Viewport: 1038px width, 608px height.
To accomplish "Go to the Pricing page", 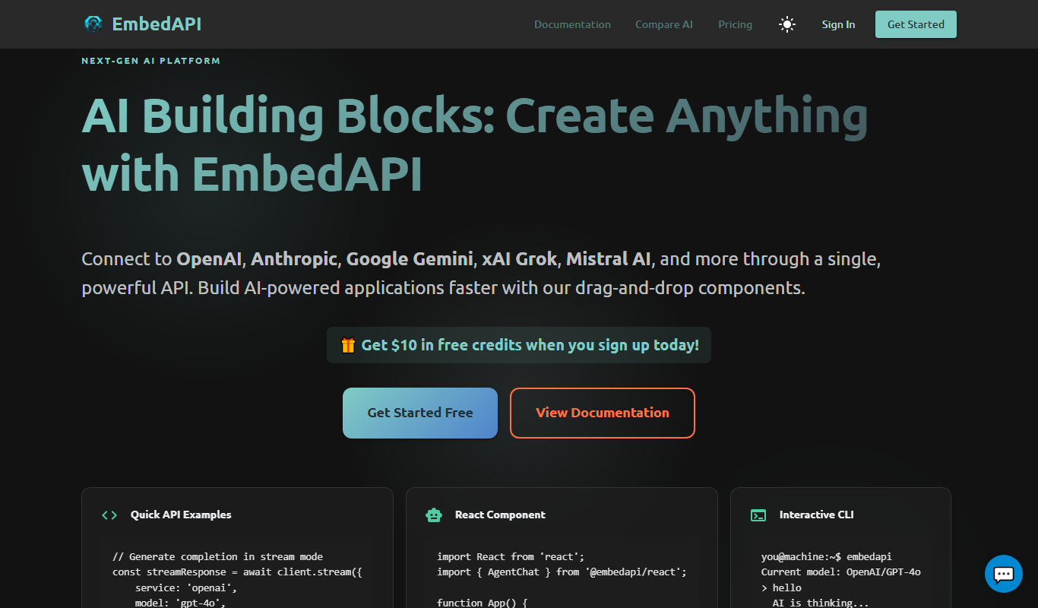I will [735, 24].
